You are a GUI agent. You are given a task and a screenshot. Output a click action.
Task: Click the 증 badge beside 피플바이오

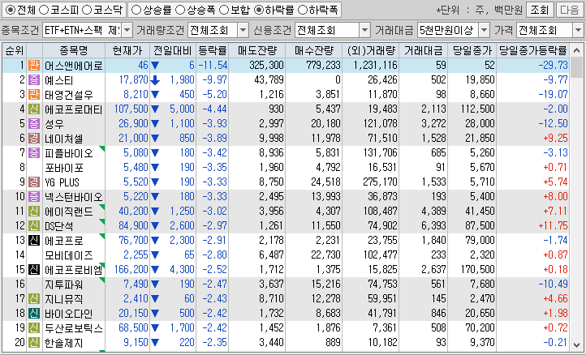[34, 152]
